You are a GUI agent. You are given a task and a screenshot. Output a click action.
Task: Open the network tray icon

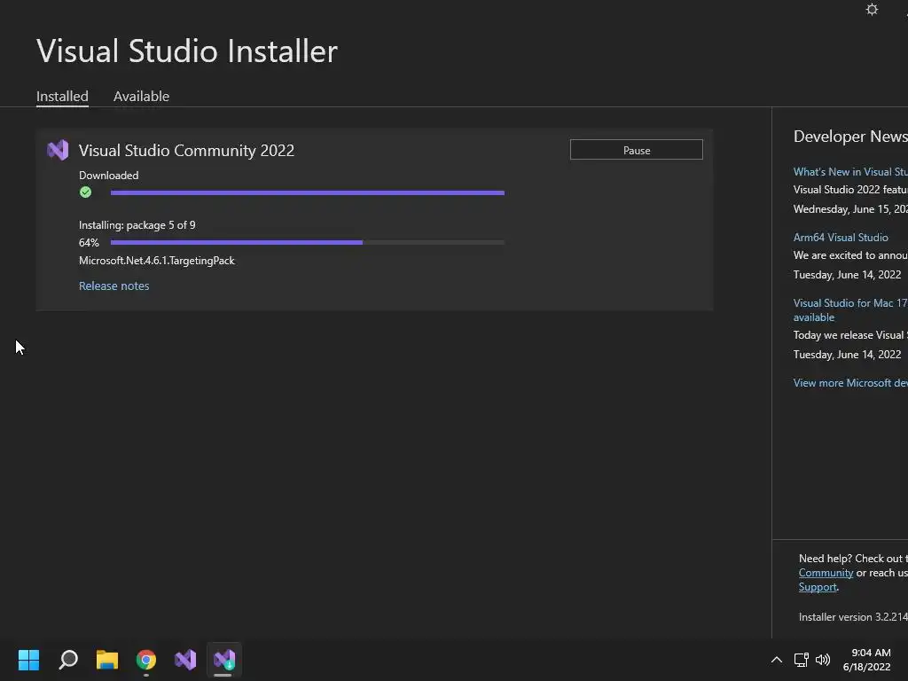tap(801, 660)
